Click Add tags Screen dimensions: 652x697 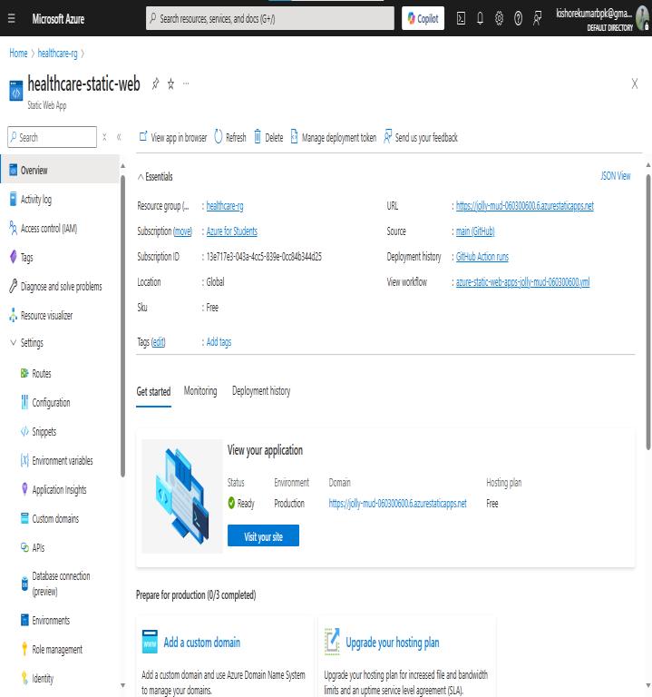tap(219, 342)
